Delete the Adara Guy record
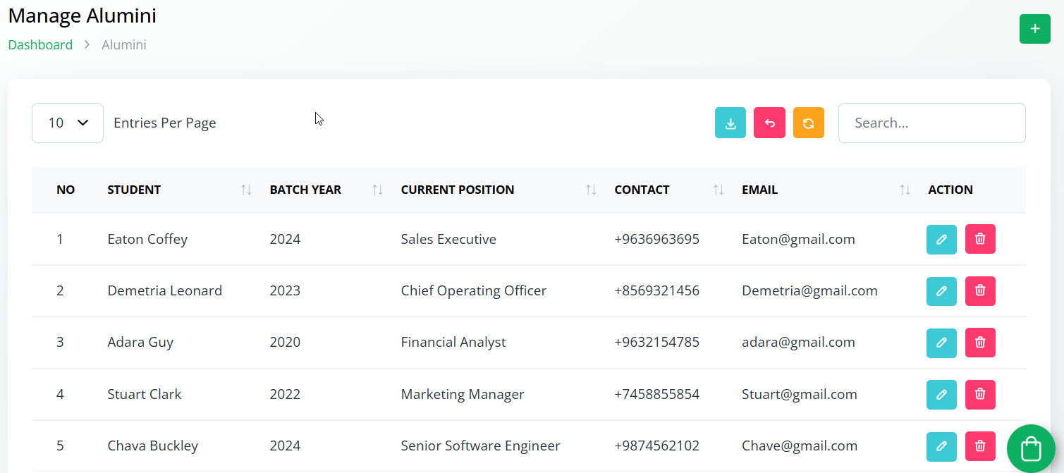This screenshot has width=1064, height=473. (980, 343)
